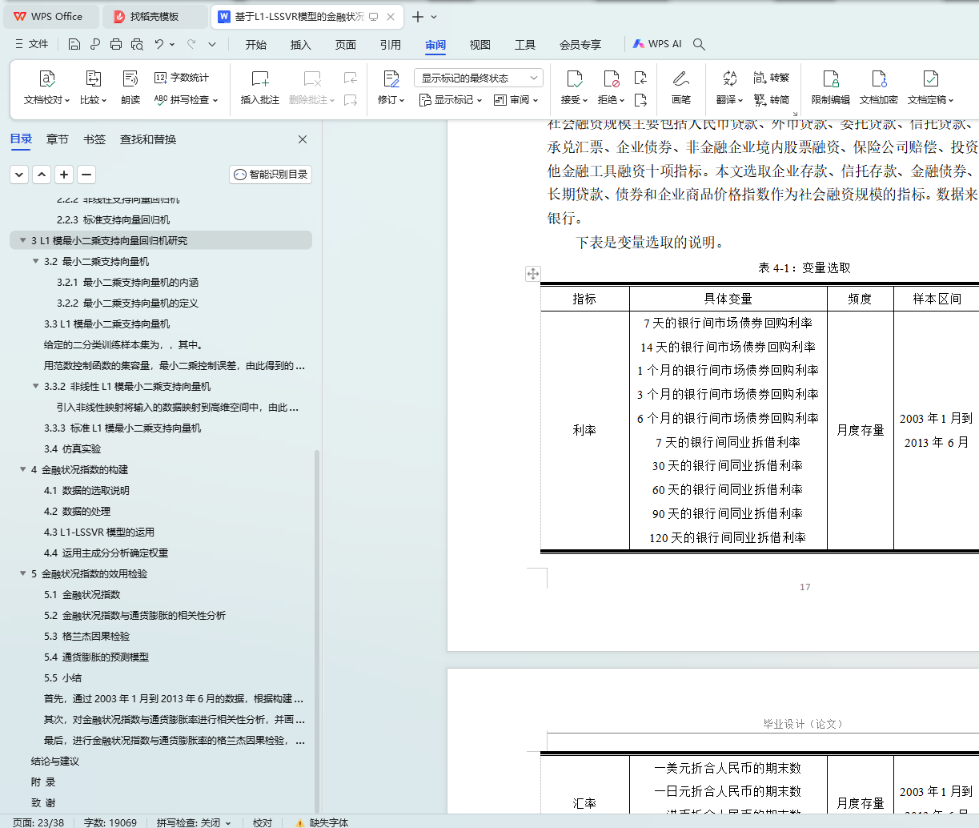Click 插入批注 insert comment

click(x=260, y=88)
